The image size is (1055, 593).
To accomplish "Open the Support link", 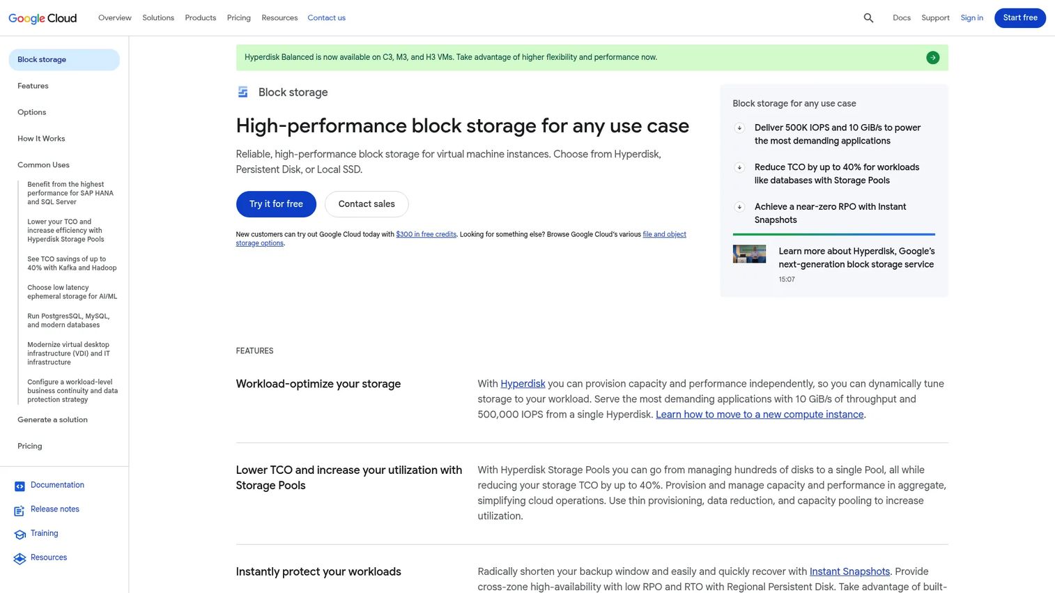I will [x=935, y=18].
